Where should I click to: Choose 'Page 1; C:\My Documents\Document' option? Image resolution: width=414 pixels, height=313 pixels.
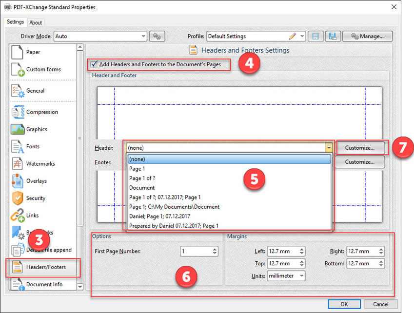pyautogui.click(x=229, y=207)
